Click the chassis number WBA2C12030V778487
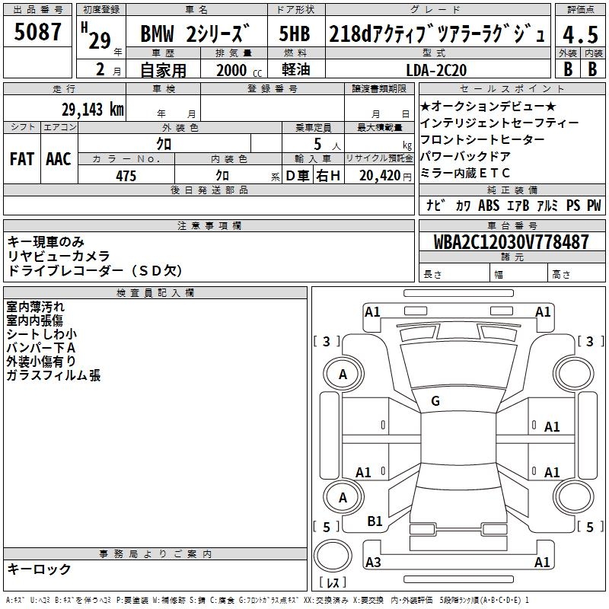This screenshot has height=609, width=609. 511,242
